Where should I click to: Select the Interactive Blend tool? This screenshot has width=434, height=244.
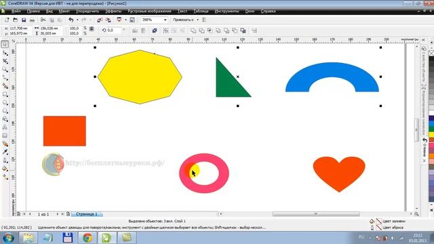pos(5,144)
